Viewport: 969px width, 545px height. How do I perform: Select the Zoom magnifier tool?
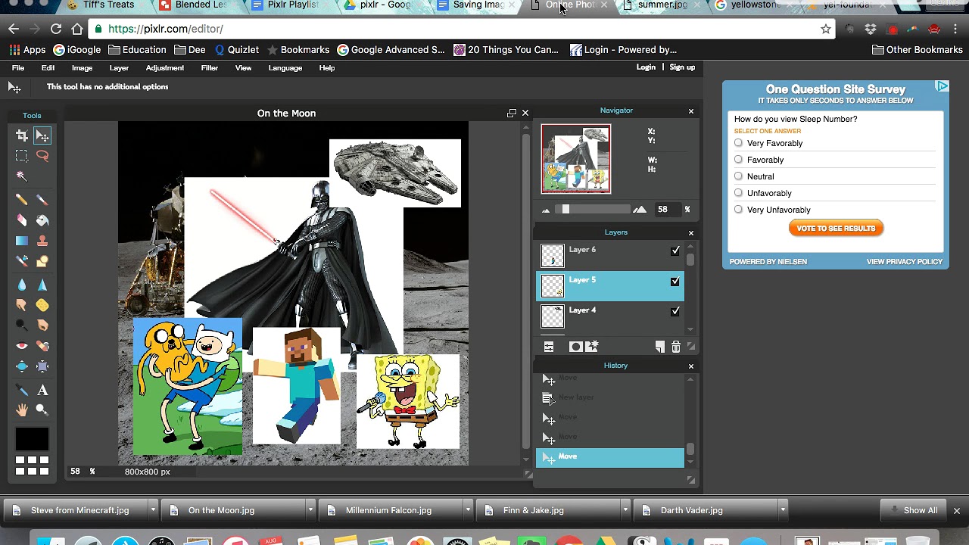coord(42,410)
